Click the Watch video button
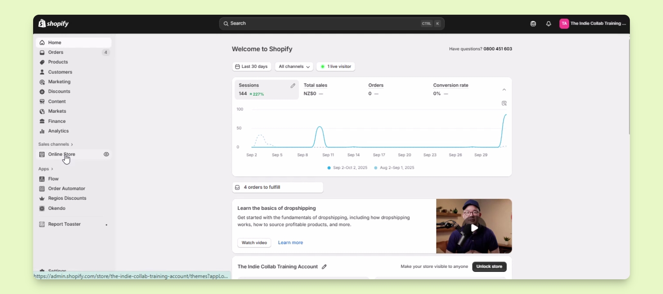The width and height of the screenshot is (663, 294). click(x=254, y=243)
